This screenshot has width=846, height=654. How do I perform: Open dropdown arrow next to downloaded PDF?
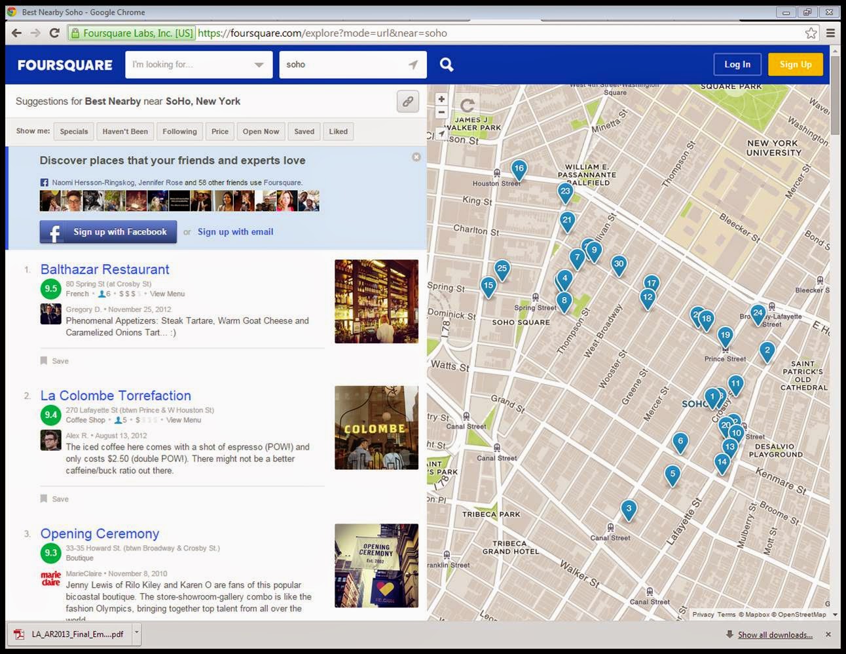[136, 634]
